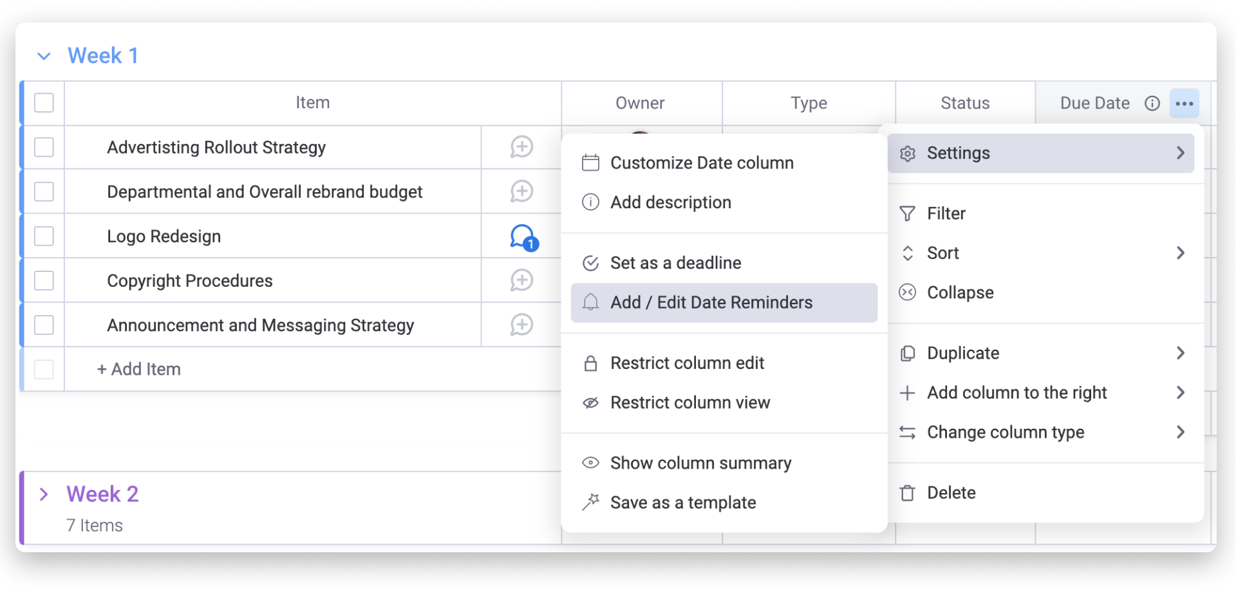The height and width of the screenshot is (594, 1236).
Task: Select all items with the header checkbox
Action: click(44, 103)
